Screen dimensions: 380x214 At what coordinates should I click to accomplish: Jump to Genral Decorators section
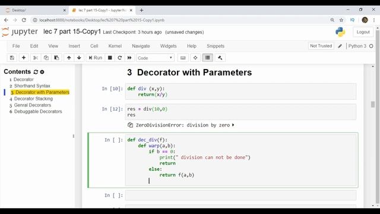[x=33, y=105]
